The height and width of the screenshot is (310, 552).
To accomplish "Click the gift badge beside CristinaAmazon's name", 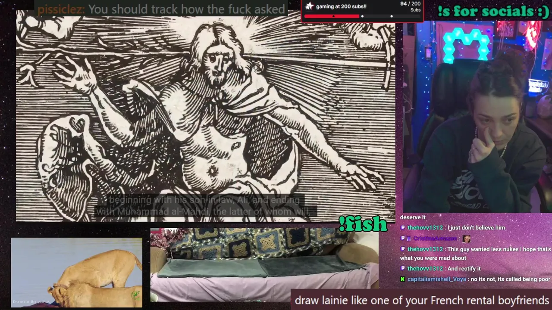I will [409, 239].
